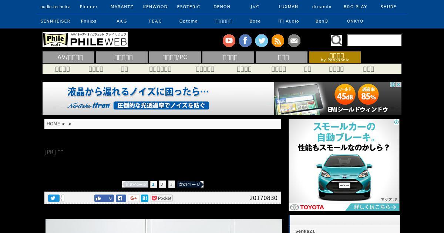Open LUXMAN brand link
444x233 pixels.
coord(289,7)
